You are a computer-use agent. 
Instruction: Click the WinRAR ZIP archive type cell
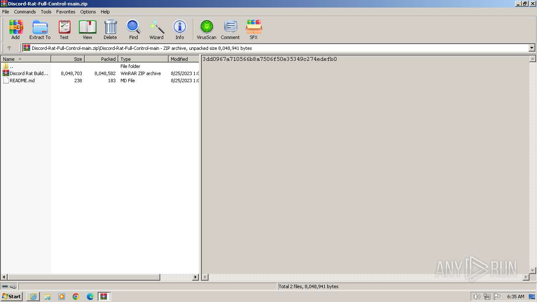141,73
